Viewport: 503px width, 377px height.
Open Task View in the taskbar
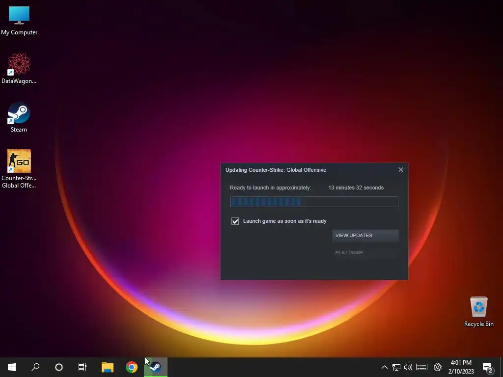(x=83, y=367)
